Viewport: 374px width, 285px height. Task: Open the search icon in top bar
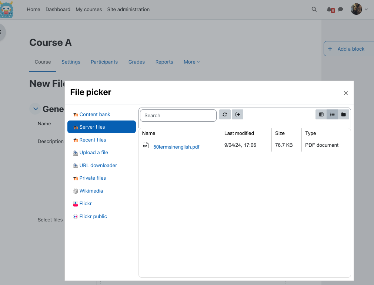click(x=314, y=9)
